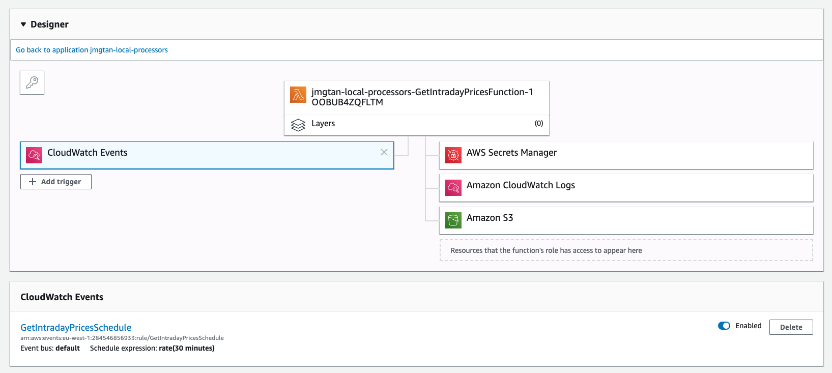Select the Amazon CloudWatch Logs resource label

click(x=521, y=185)
